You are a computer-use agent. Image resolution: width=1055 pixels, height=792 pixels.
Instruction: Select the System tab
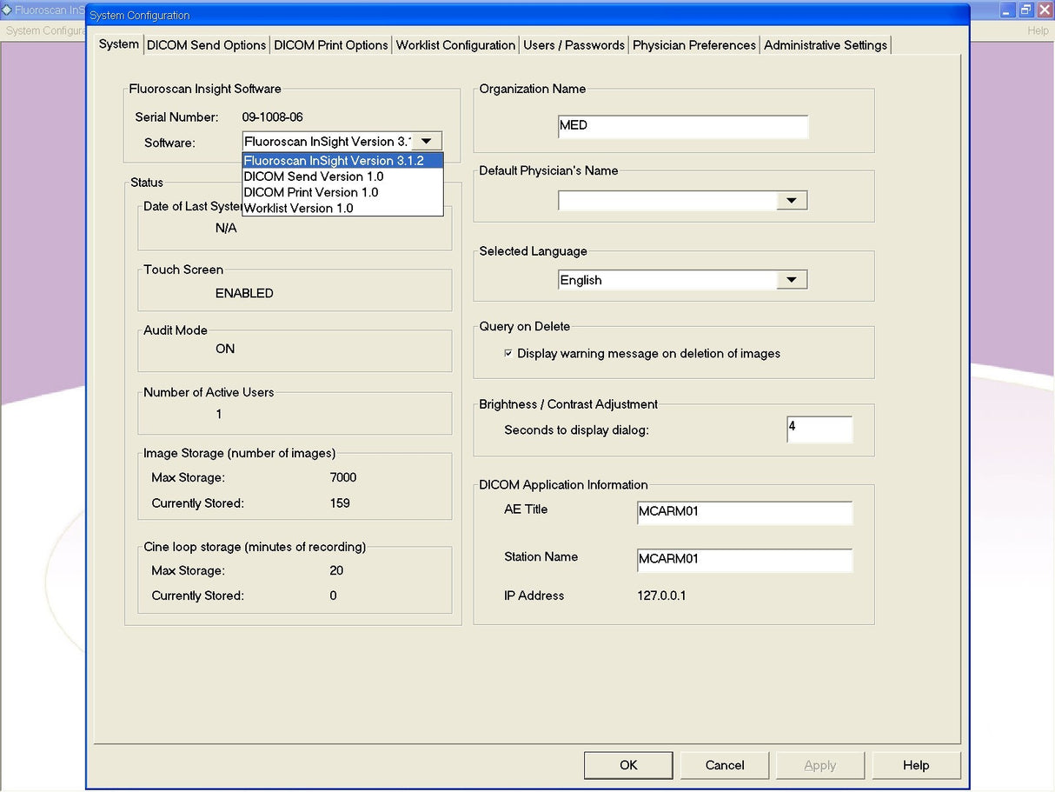click(118, 44)
